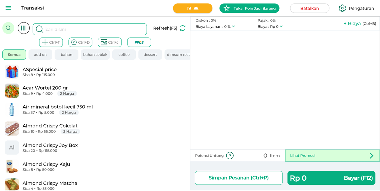
Task: Select the dessert category tab
Action: [150, 55]
